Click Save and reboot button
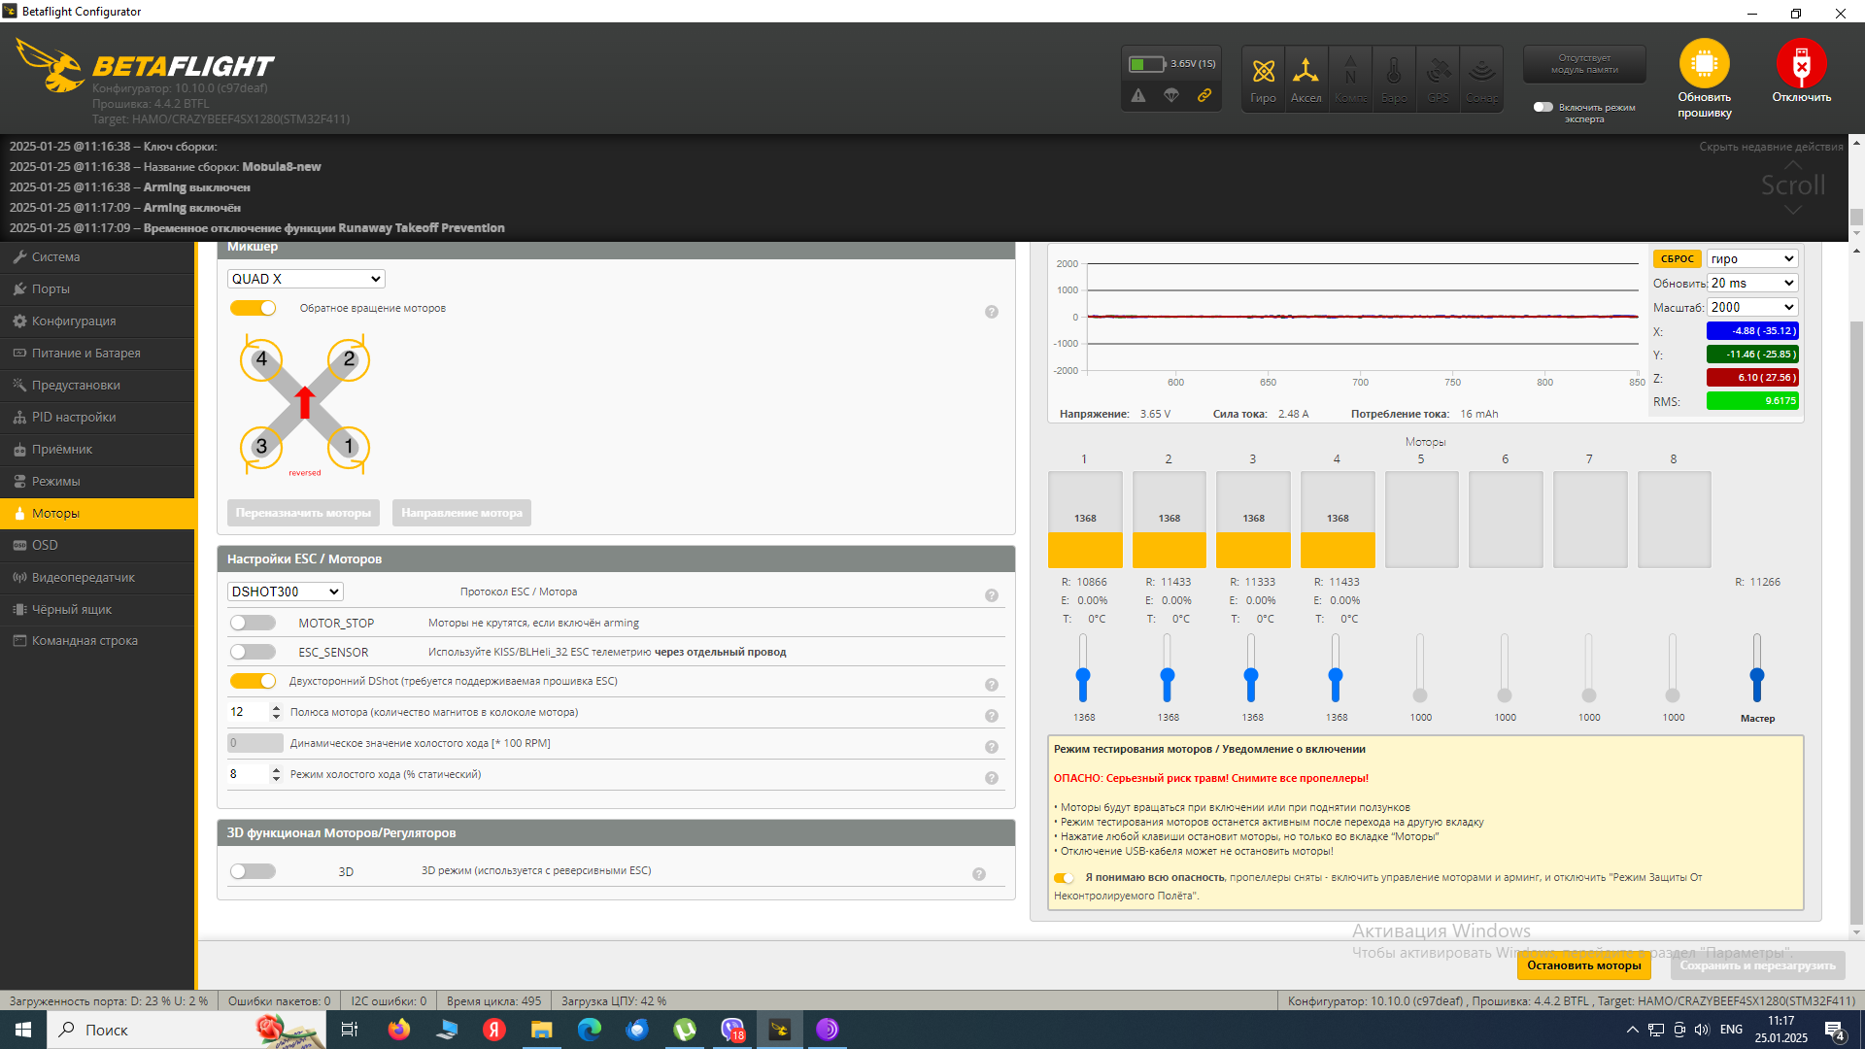The width and height of the screenshot is (1865, 1049). (1757, 965)
